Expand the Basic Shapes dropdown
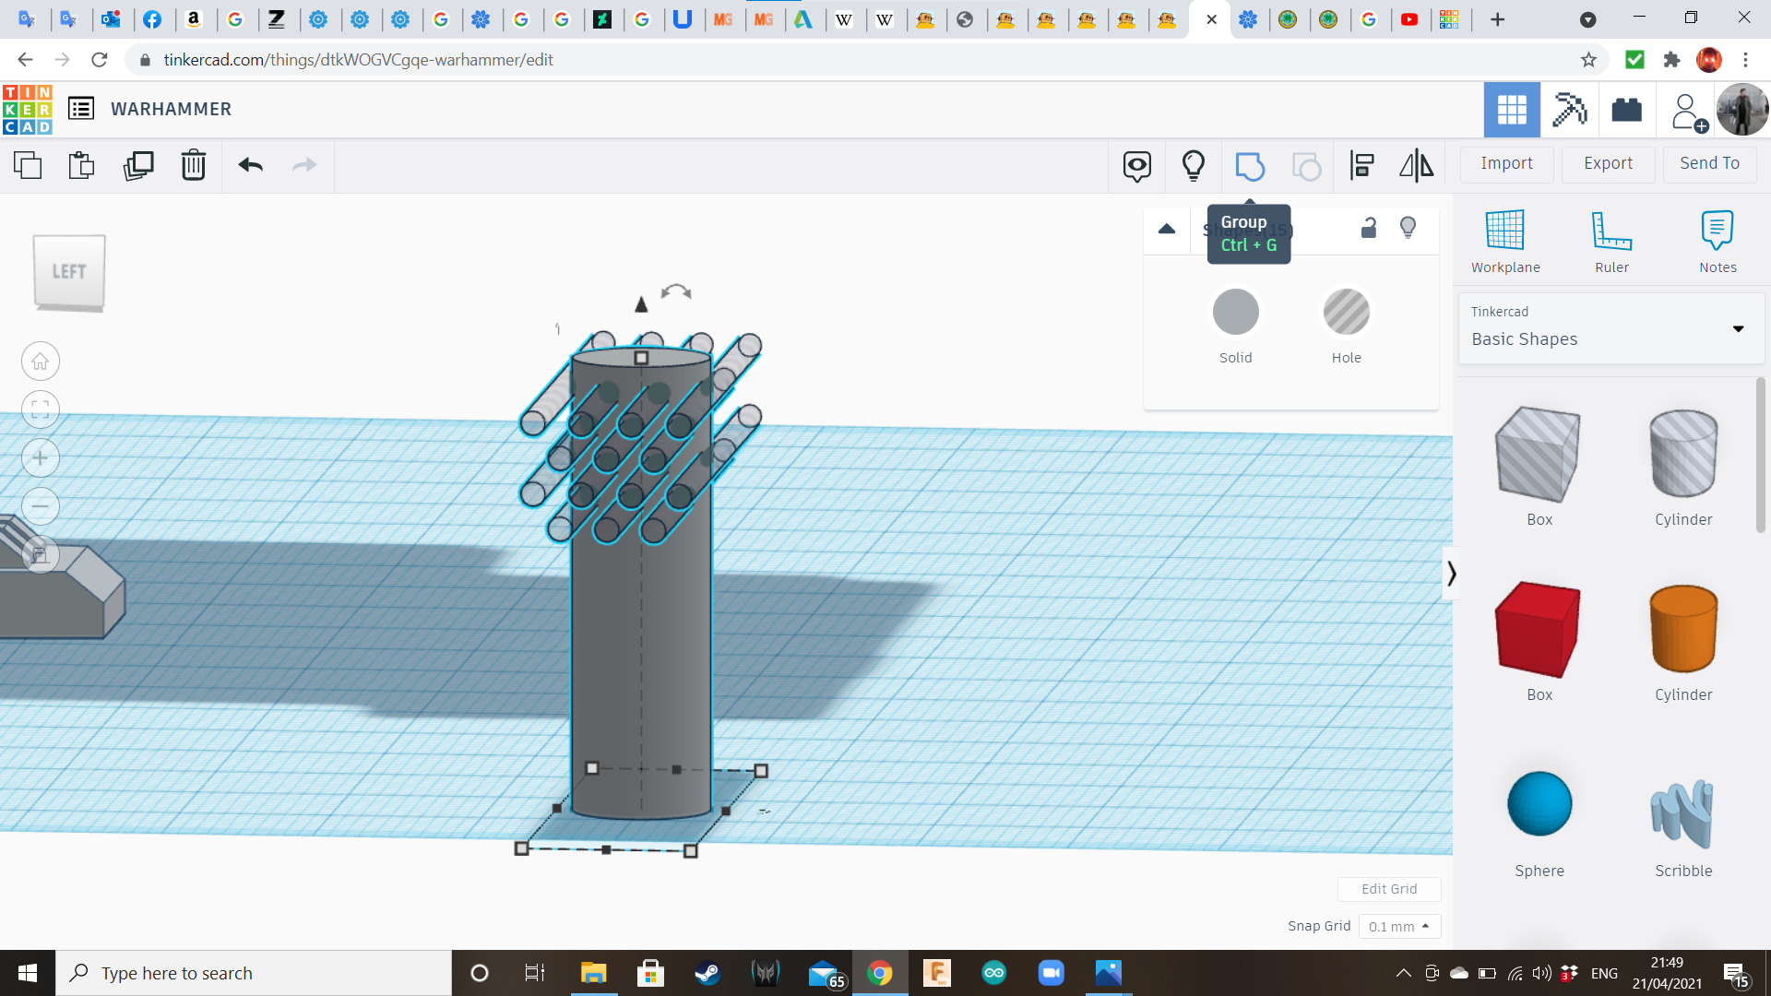Screen dimensions: 1771x996 pyautogui.click(x=1738, y=329)
